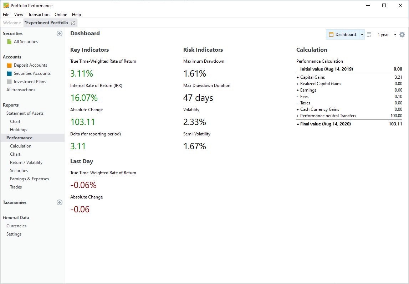409x284 pixels.
Task: Click the orange Deposit Accounts icon
Action: [9, 65]
